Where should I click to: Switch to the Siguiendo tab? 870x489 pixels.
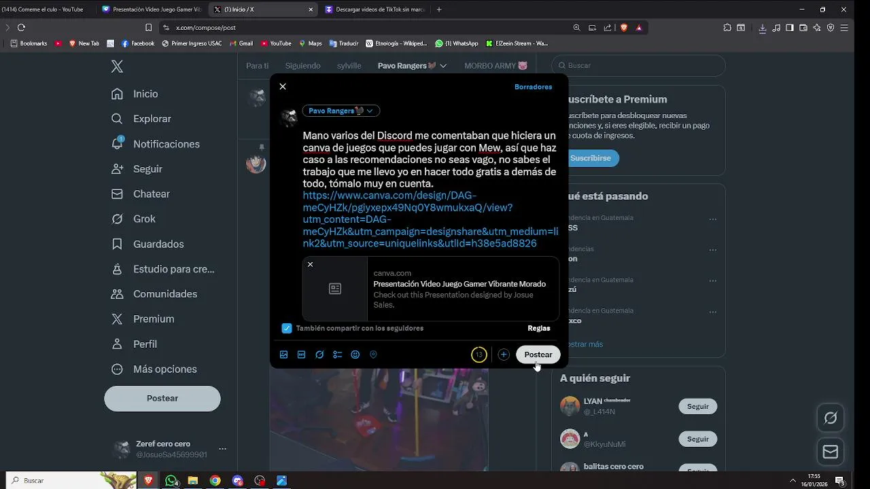(x=302, y=66)
